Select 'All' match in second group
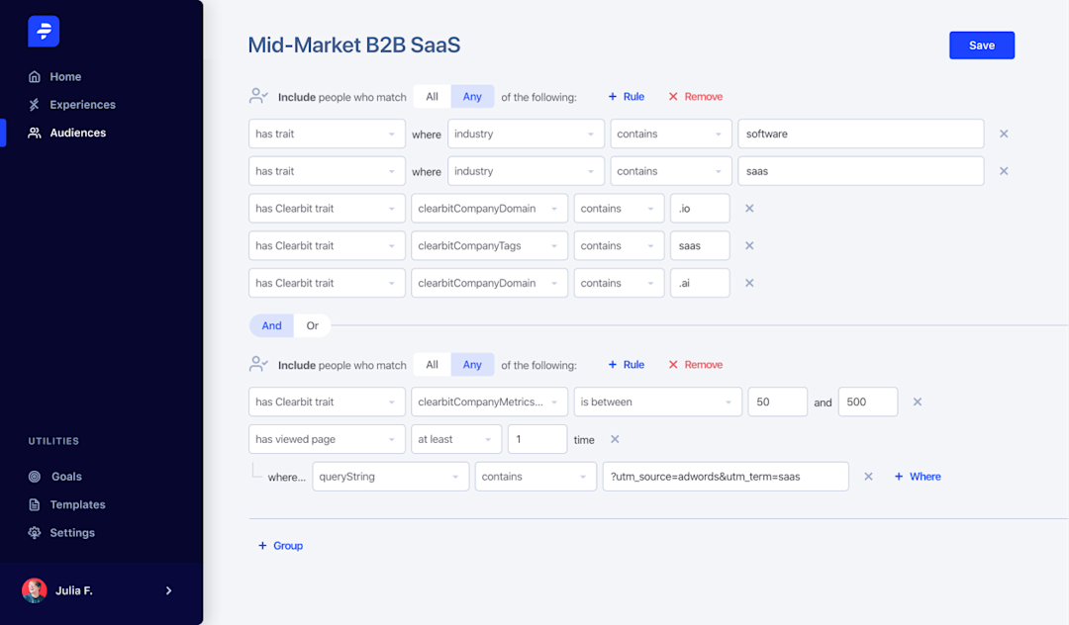1069x625 pixels. pos(433,365)
